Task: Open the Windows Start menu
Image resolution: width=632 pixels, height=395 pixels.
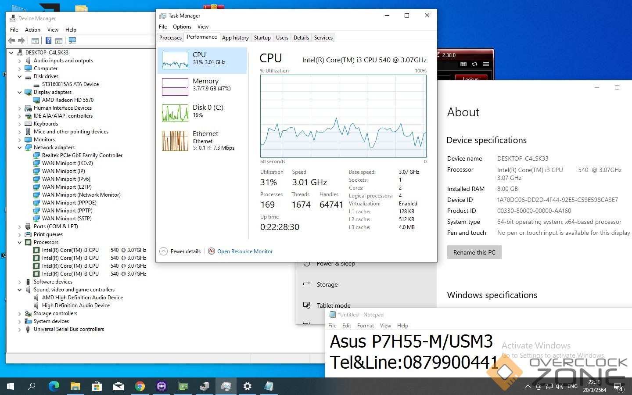Action: point(11,386)
